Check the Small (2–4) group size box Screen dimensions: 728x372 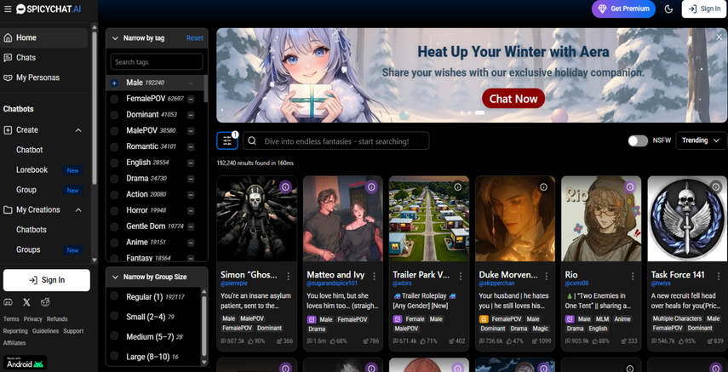click(115, 317)
